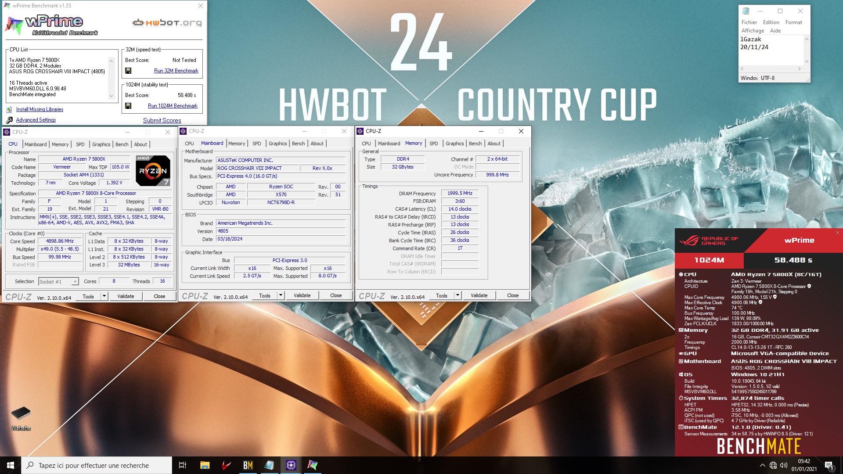Switch to SPD tab in Memory CPU-Z window
Screen dimensions: 843x474
(x=433, y=144)
